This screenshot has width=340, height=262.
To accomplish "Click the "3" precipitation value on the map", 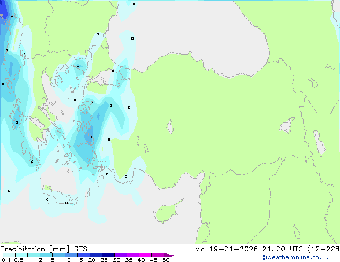I will [x=17, y=123].
